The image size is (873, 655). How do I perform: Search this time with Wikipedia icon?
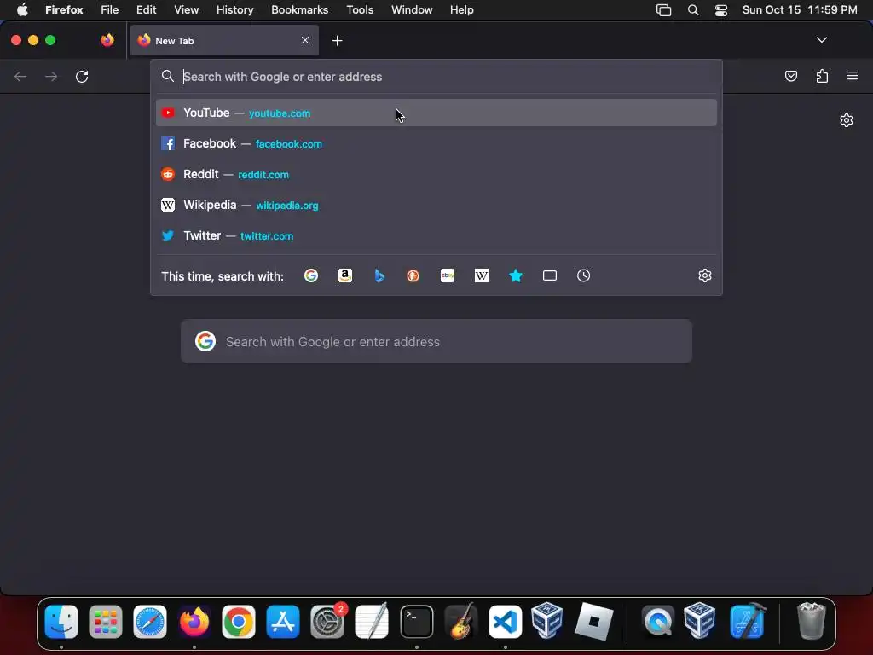(x=482, y=275)
